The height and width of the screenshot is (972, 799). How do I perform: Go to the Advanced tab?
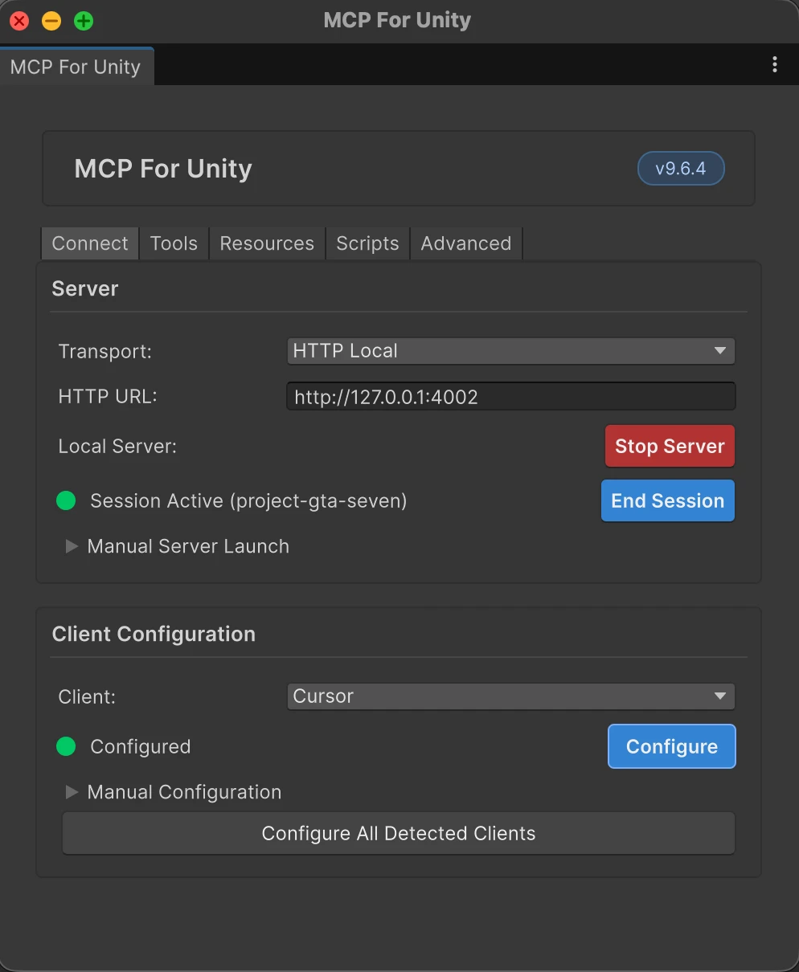(466, 243)
